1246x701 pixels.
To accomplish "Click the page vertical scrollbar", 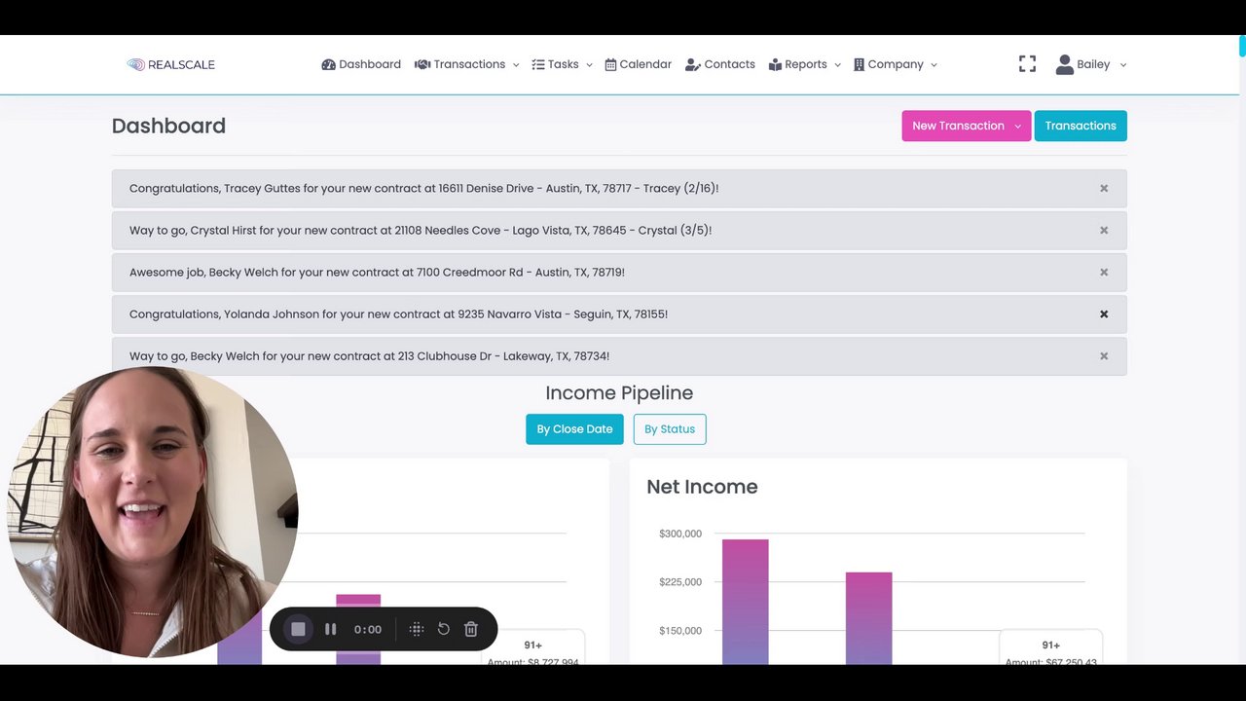I will pyautogui.click(x=1242, y=46).
